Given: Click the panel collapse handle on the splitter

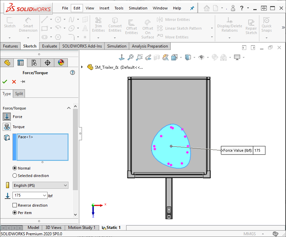Looking at the screenshot, I should pyautogui.click(x=80, y=134).
